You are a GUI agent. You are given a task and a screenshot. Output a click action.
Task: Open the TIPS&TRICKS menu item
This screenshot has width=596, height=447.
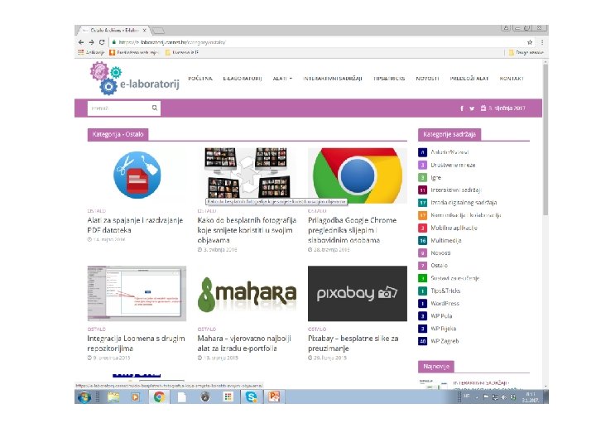(x=389, y=79)
